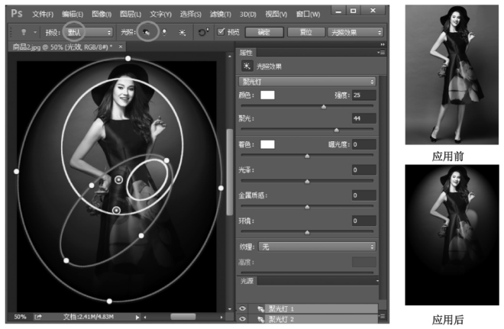Expand the 纹理 texture dropdown

click(316, 247)
